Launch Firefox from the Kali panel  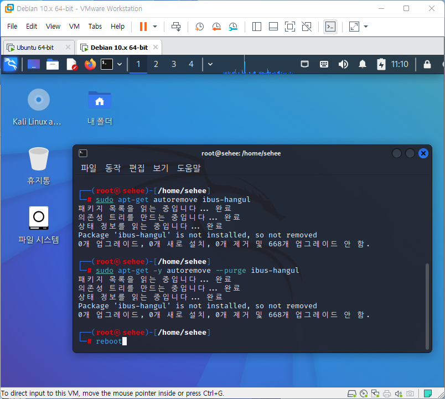click(90, 64)
